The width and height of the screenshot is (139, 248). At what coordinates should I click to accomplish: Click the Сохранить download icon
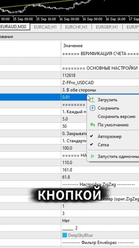point(93,108)
